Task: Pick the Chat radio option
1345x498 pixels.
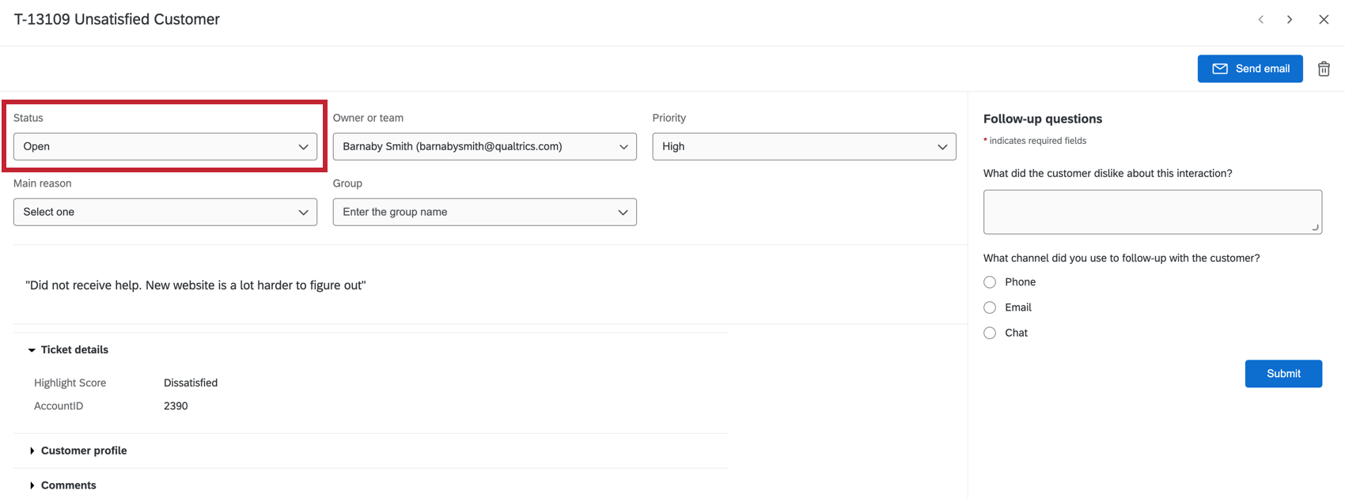Action: pos(990,333)
